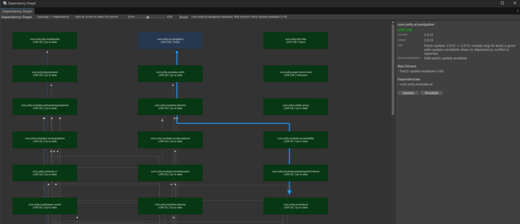Select the com.unity.asset-store-tools node
Viewport: 520px width, 224px height.
click(296, 74)
